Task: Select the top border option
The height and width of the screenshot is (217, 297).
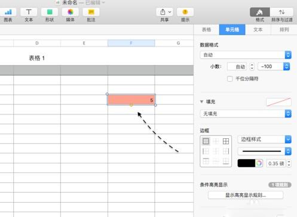Action: tap(206, 161)
